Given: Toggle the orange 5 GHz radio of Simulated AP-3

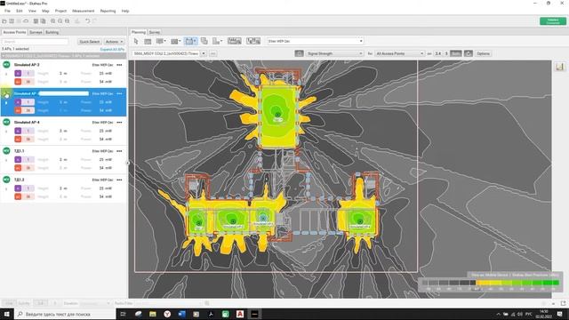Looking at the screenshot, I should coord(18,82).
